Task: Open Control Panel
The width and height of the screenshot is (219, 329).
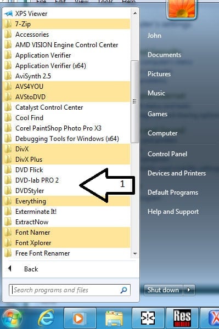Action: [167, 154]
